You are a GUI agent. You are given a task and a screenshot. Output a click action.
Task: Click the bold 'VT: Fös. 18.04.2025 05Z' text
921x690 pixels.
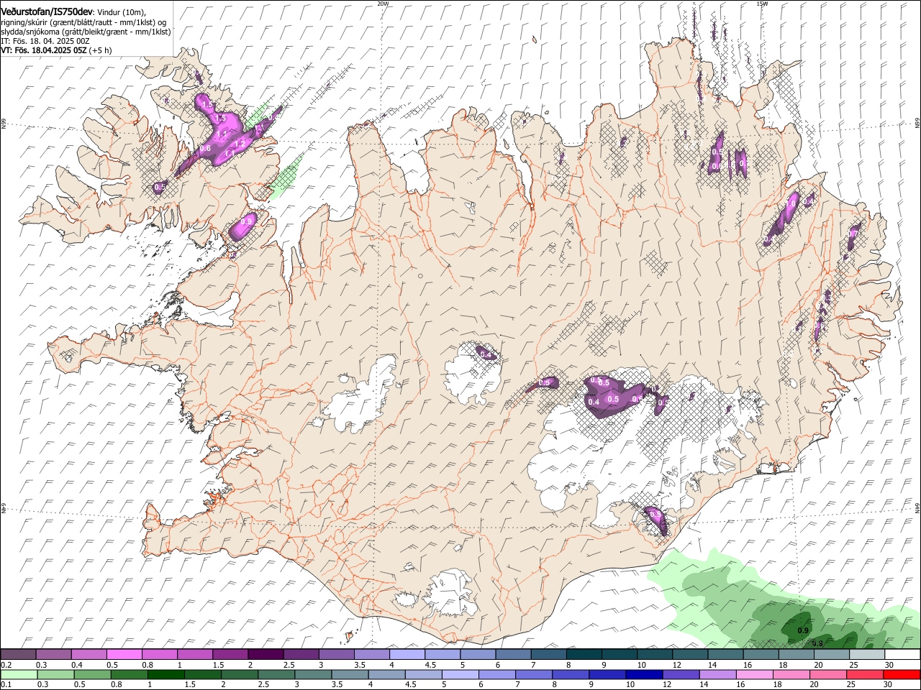[x=44, y=50]
